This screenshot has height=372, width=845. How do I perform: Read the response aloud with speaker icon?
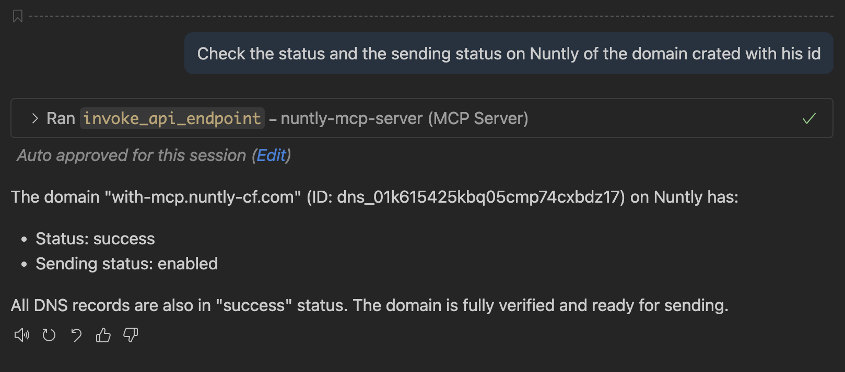tap(21, 335)
